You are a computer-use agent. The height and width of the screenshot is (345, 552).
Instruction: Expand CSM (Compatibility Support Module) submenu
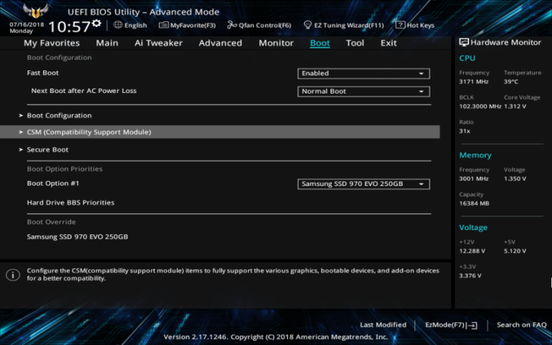pos(219,132)
